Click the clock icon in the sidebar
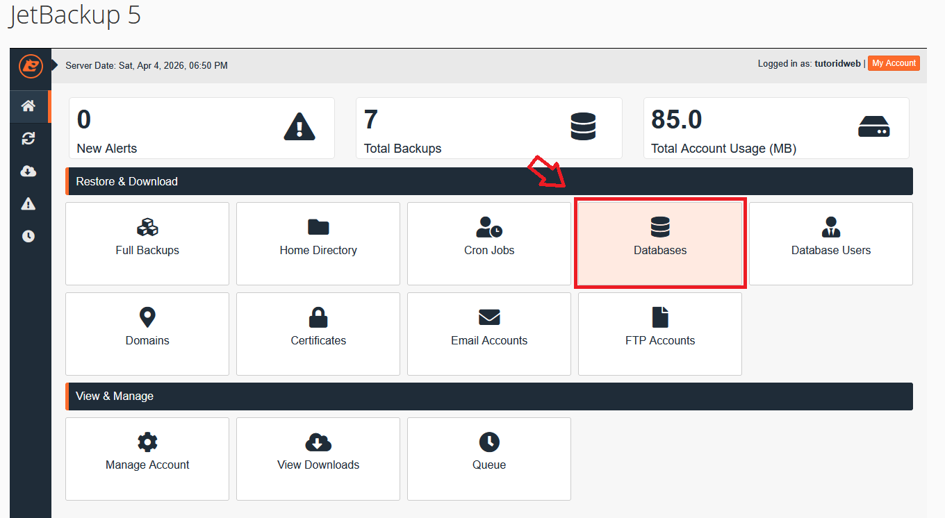Screen dimensions: 945x518 28,235
